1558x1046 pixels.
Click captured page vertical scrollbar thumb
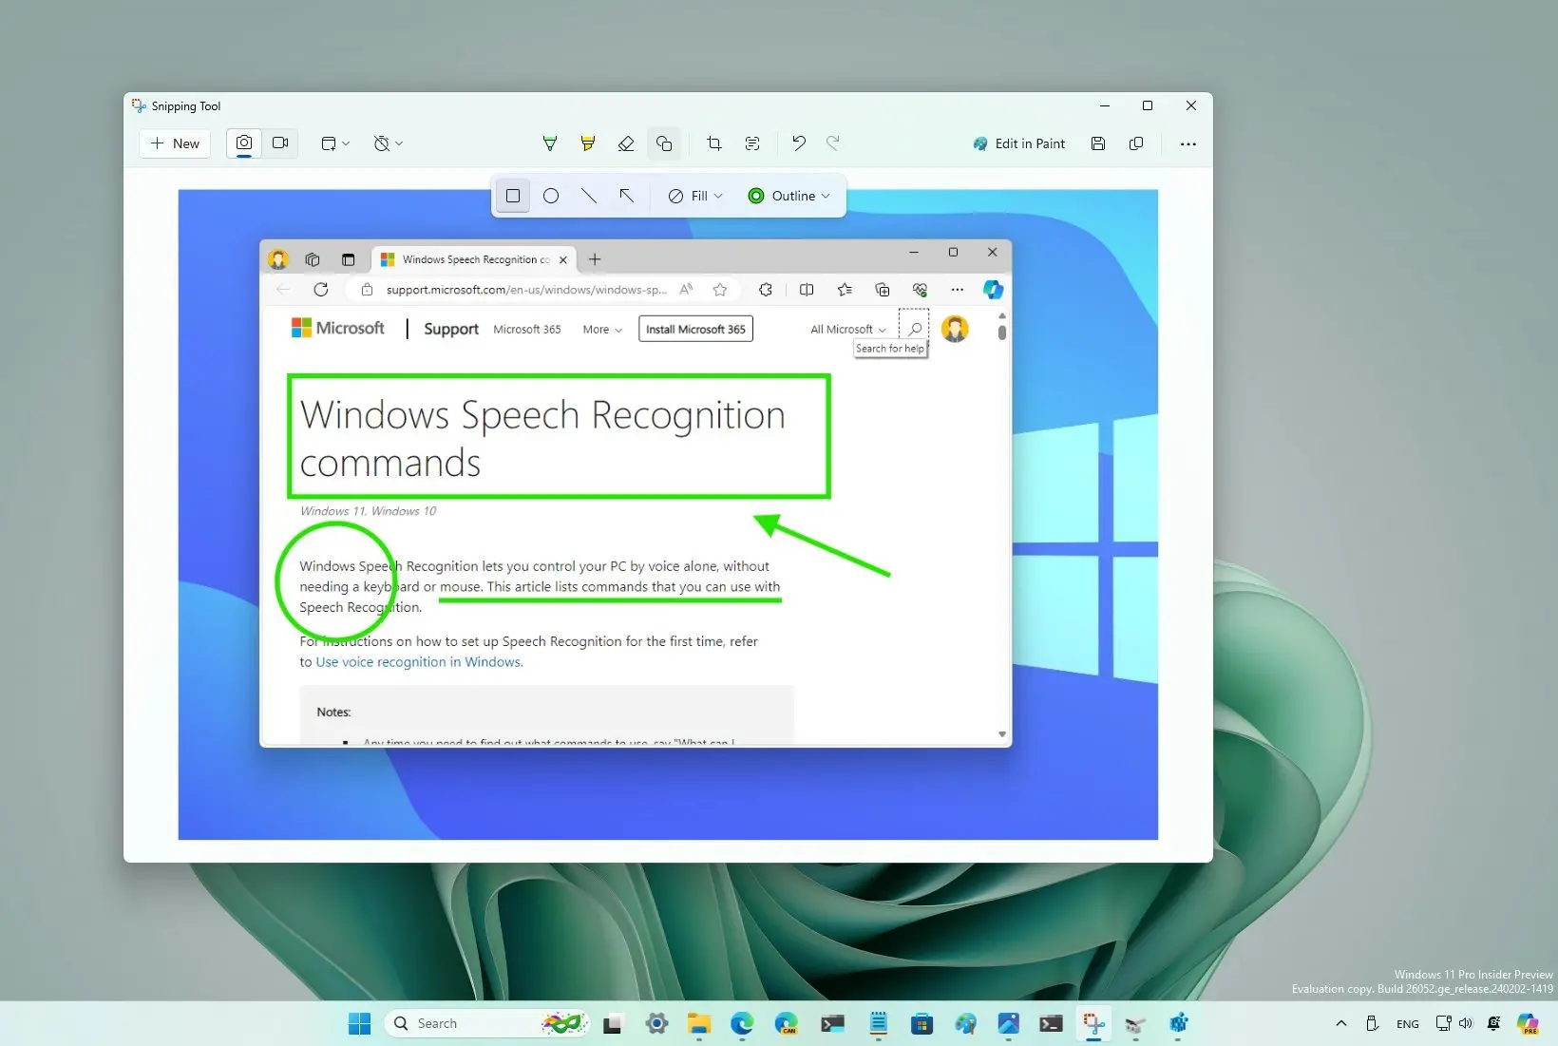point(1002,333)
